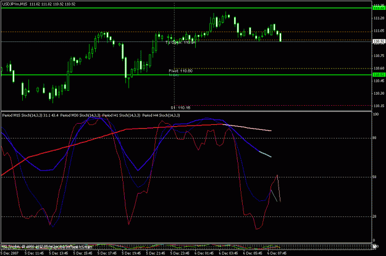Viewport: 386px width, 256px height.
Task: Click the Period M30 Stoch(14,3,3) label
Action: click(x=80, y=115)
